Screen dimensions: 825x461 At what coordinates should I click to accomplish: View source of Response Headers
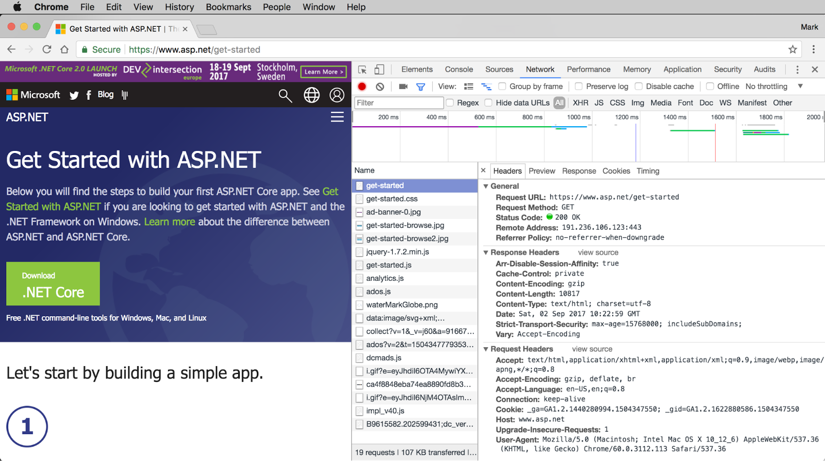click(598, 253)
